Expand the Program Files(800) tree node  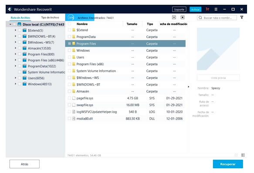click(x=15, y=54)
